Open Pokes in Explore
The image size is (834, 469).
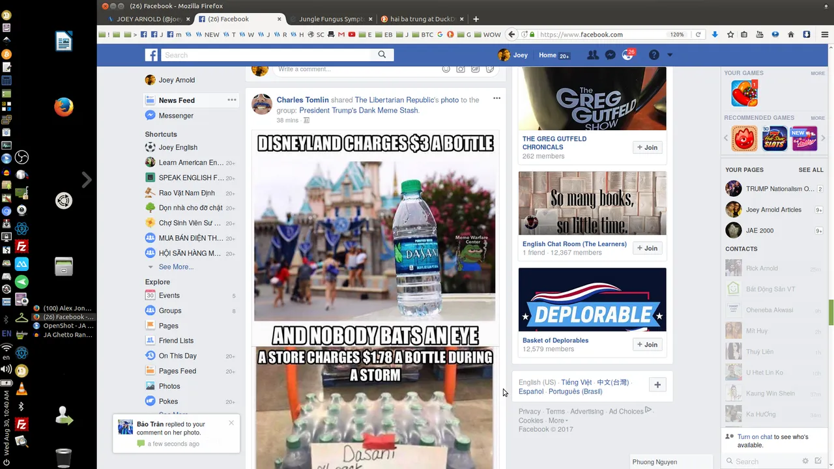pos(168,401)
